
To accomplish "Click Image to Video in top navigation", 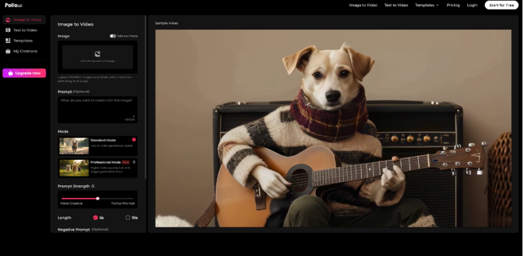I will (x=363, y=5).
